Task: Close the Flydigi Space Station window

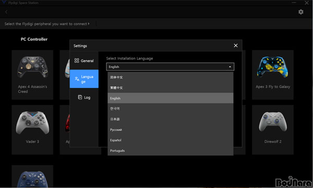Action: 307,3
